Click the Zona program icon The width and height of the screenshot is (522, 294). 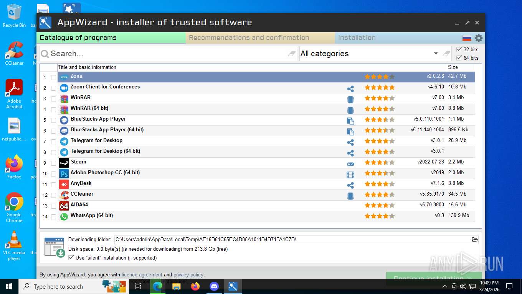coord(64,77)
